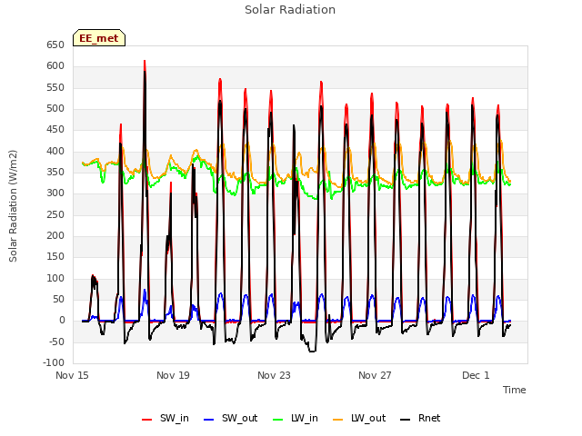The image size is (582, 436).
Task: Click the blue SW_out legend color marker
Action: [x=209, y=420]
